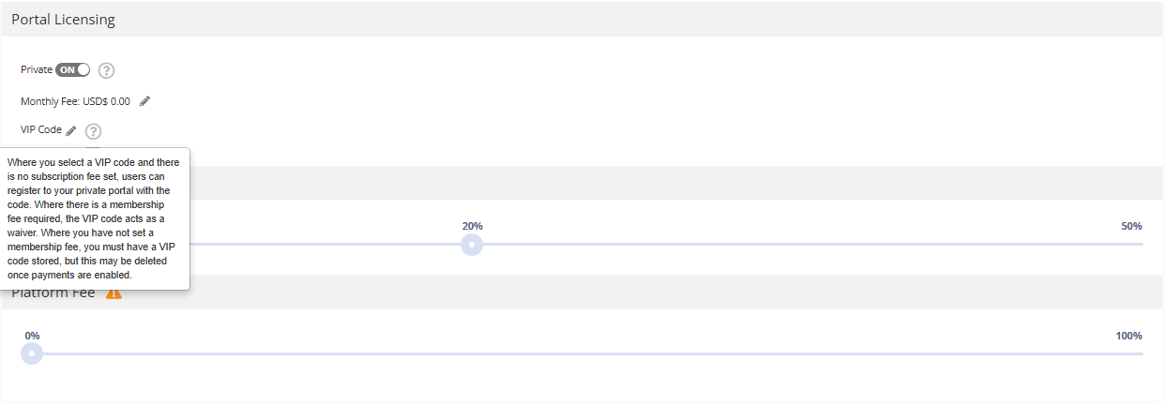Click the help icon beside VIP Code

(x=93, y=132)
